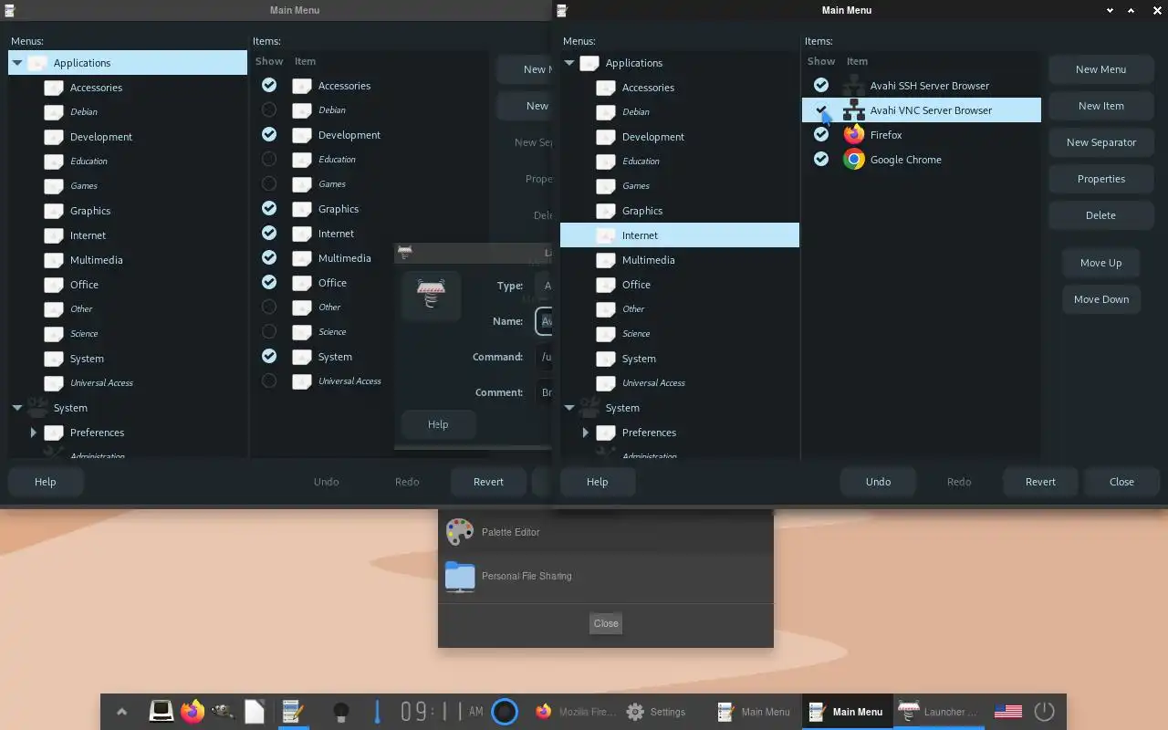
Task: Collapse the Applications tree in front window
Action: [569, 63]
